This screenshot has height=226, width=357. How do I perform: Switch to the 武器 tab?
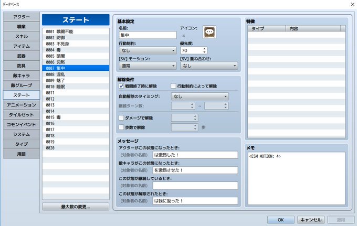tap(22, 56)
